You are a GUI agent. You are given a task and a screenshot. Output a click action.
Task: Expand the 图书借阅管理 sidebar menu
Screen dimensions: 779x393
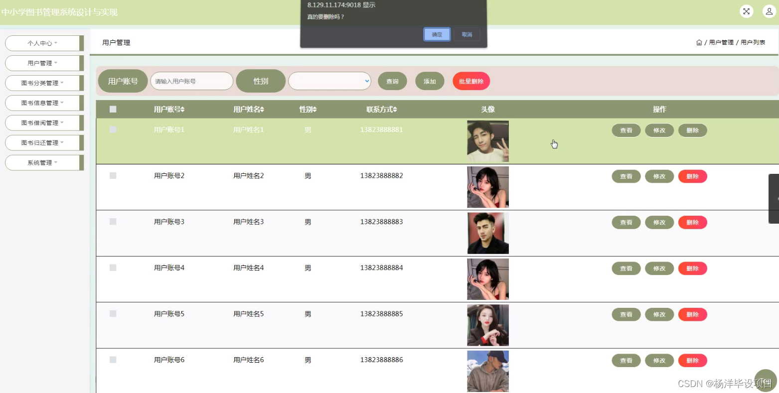coord(44,123)
